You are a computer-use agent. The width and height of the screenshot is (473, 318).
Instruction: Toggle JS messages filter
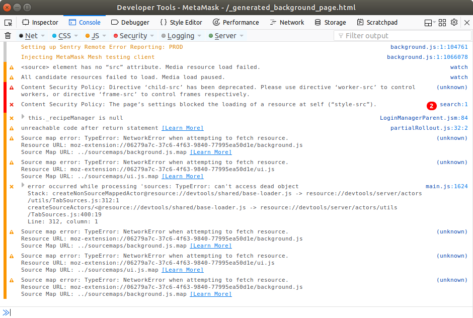(x=92, y=36)
